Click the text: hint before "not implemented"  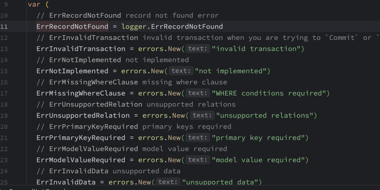(181, 71)
